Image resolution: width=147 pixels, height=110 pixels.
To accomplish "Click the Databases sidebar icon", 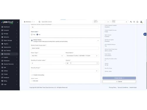I will (2, 61).
